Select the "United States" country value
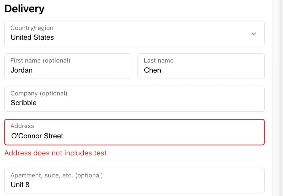Viewport: 283px width, 196px height. 32,37
